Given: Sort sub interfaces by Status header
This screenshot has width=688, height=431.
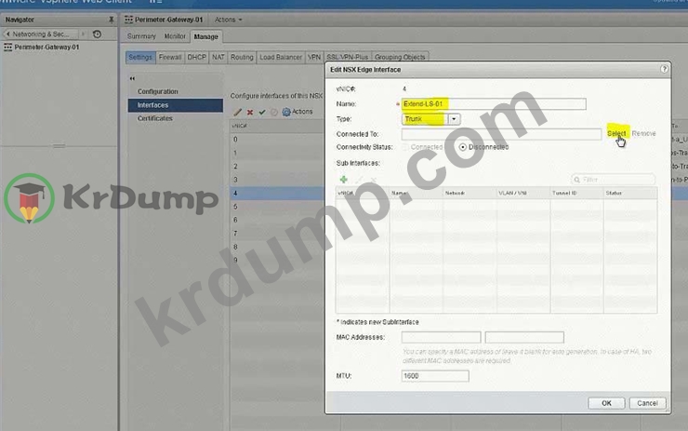Looking at the screenshot, I should point(630,193).
